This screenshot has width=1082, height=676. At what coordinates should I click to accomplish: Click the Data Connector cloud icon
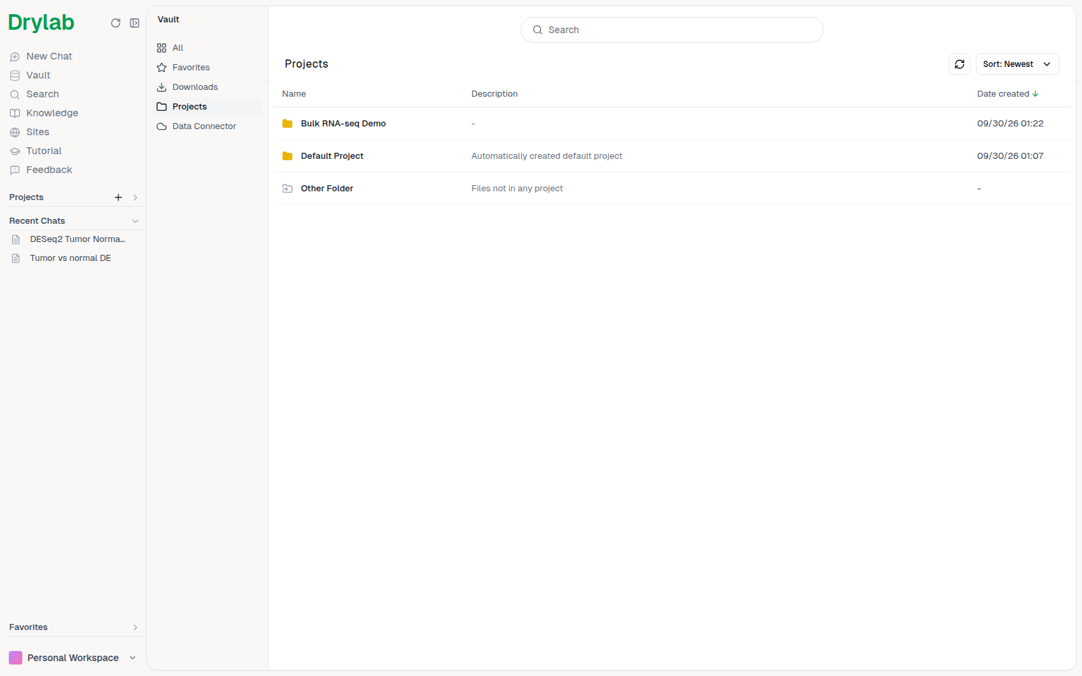[x=162, y=126]
